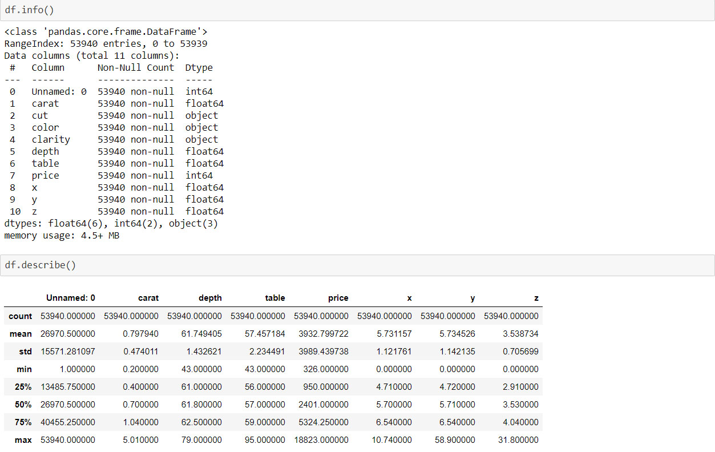Select the "memory usage: 4.5+ MB" line
Screen dimensions: 715x452
pyautogui.click(x=62, y=235)
